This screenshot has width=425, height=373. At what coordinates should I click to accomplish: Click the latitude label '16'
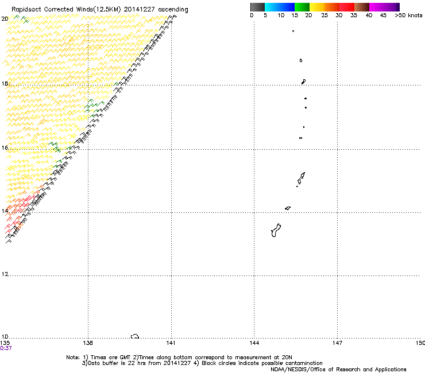[5, 147]
